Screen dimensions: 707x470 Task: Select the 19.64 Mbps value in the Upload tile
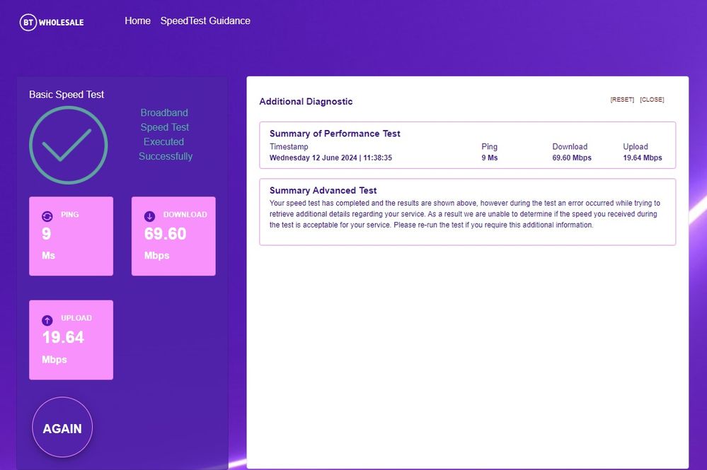tap(63, 338)
